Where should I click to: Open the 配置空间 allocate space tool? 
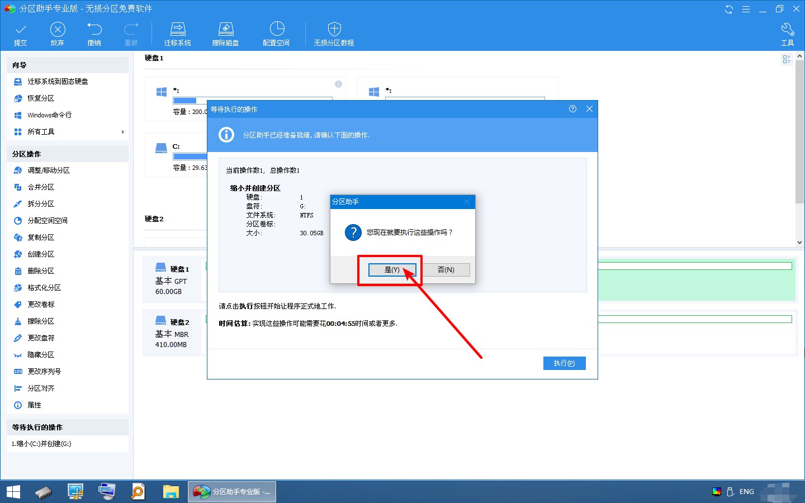pos(277,34)
